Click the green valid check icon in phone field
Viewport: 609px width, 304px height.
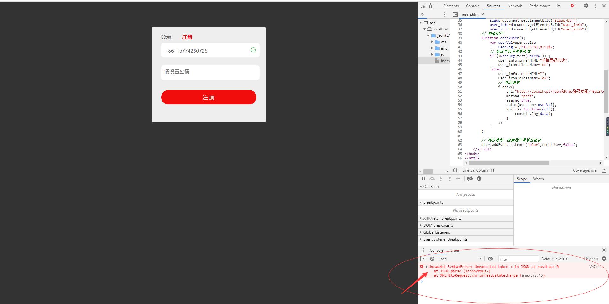coord(253,50)
